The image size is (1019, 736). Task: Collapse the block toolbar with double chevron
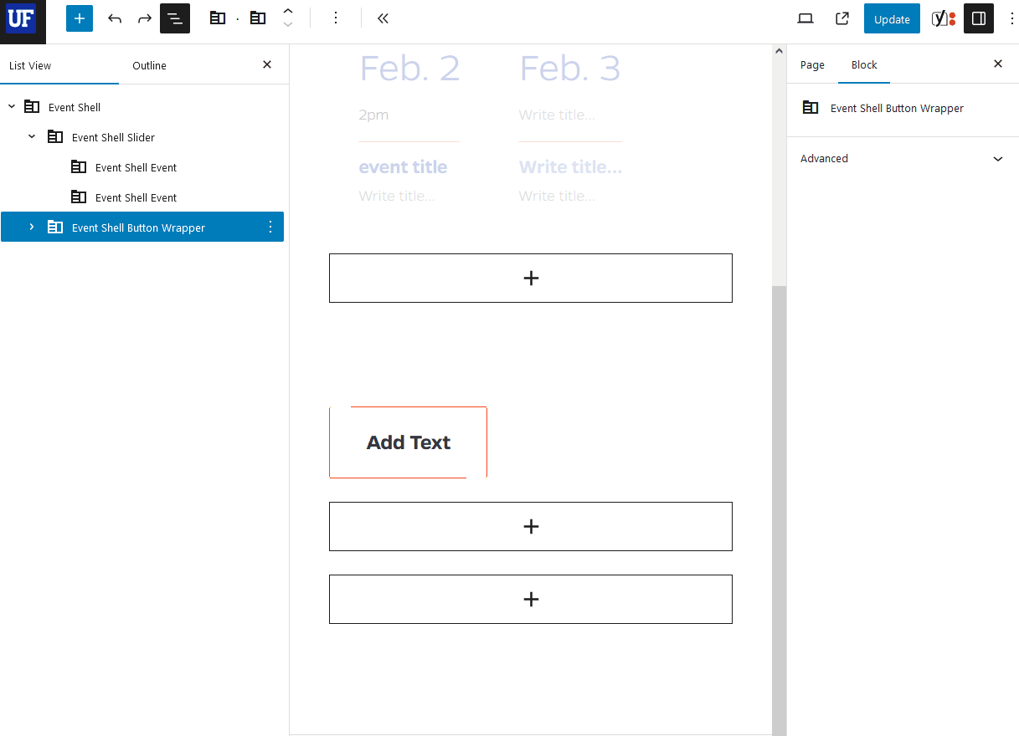tap(383, 18)
